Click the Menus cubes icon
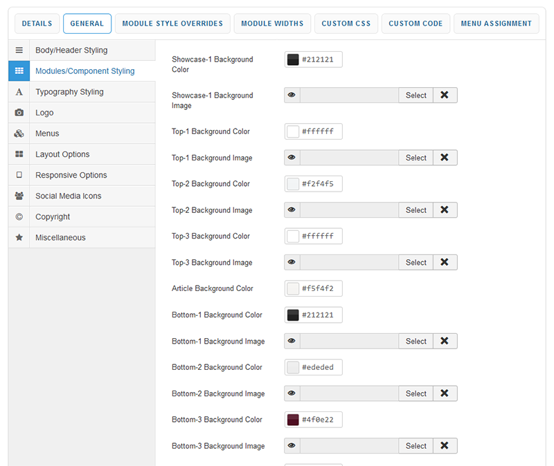 pyautogui.click(x=19, y=133)
